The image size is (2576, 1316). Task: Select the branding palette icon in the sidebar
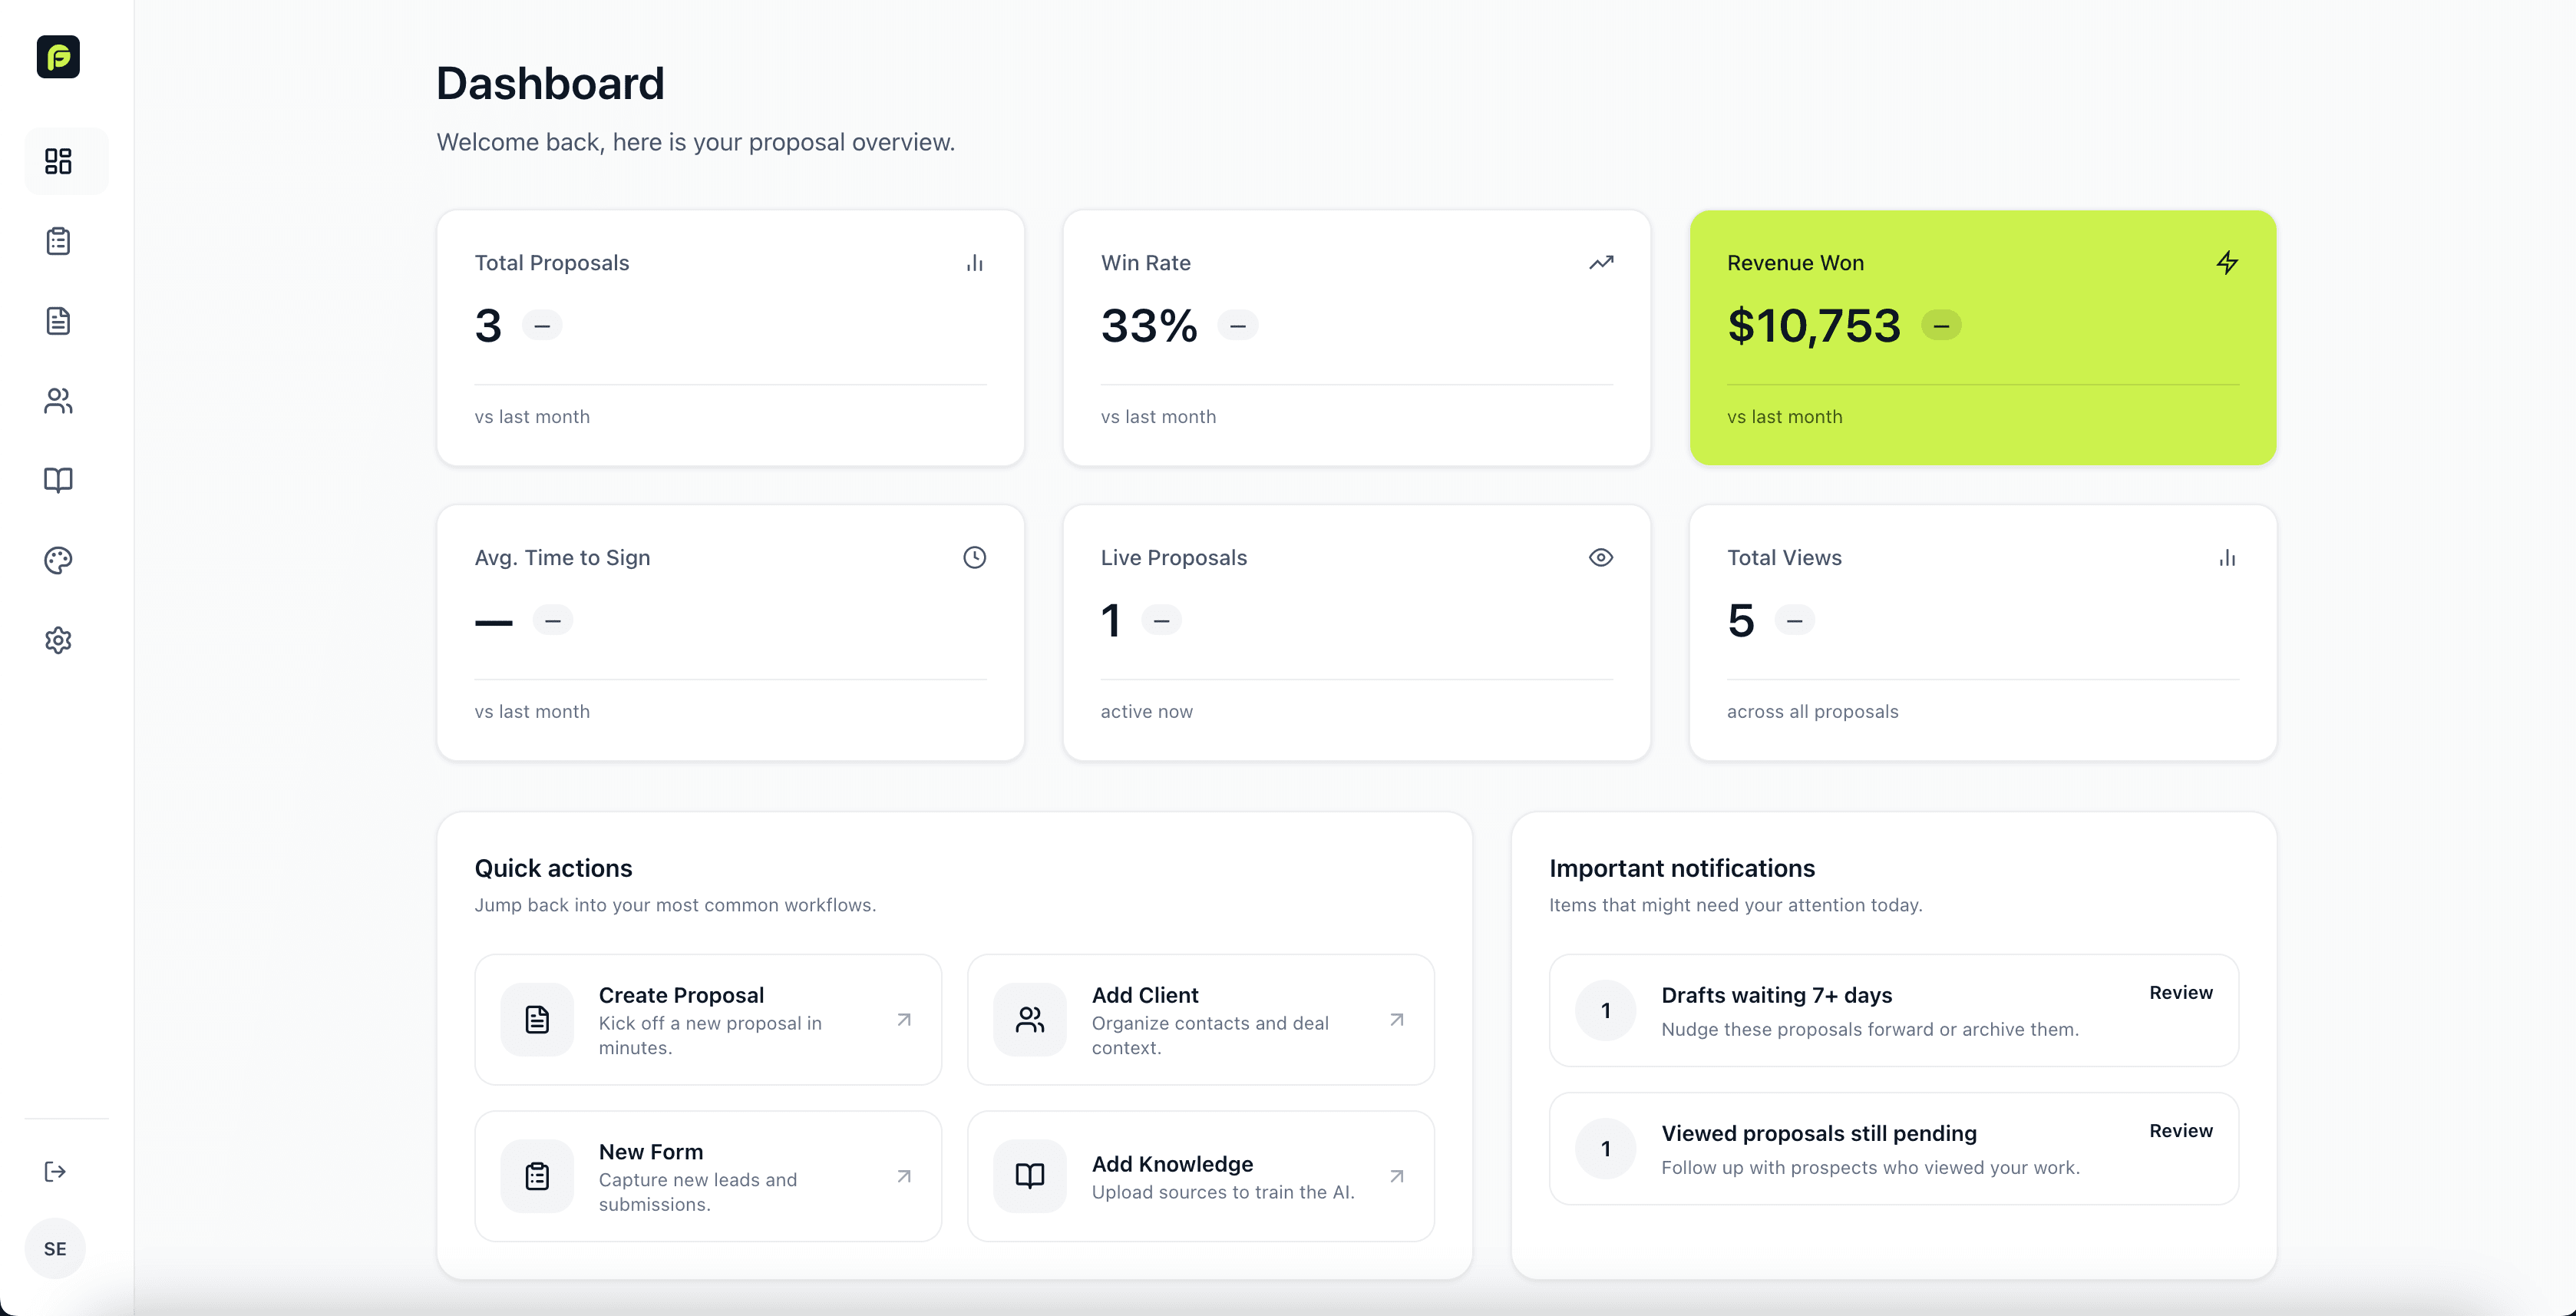58,561
